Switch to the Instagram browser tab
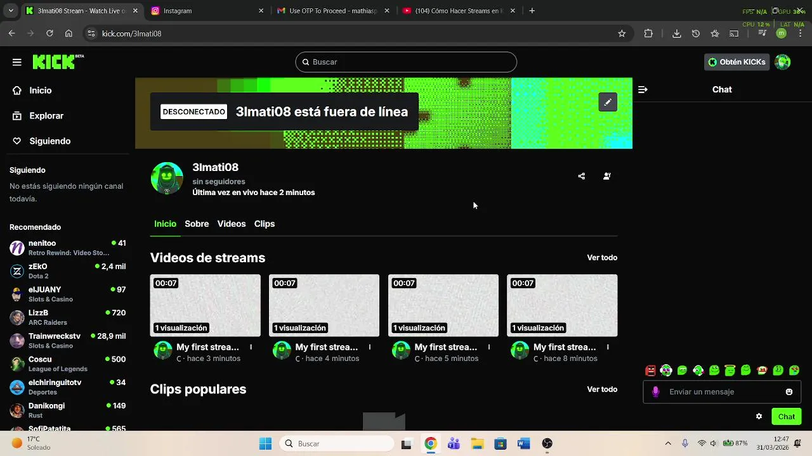812x456 pixels. [x=207, y=11]
